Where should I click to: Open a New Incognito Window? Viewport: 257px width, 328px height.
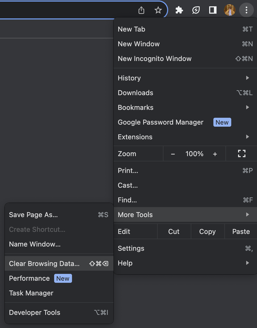(x=155, y=59)
